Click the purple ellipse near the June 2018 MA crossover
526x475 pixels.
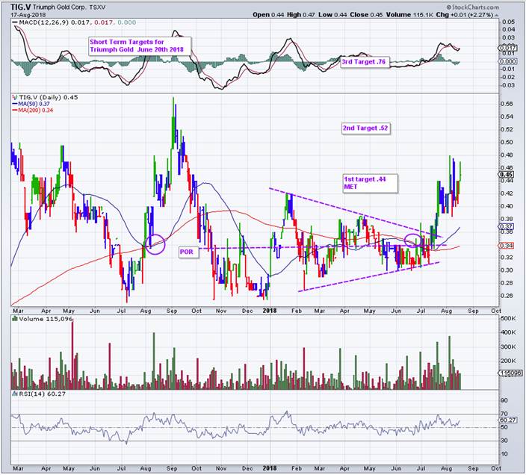coord(412,240)
